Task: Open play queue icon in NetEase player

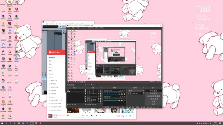Action: pos(134,116)
